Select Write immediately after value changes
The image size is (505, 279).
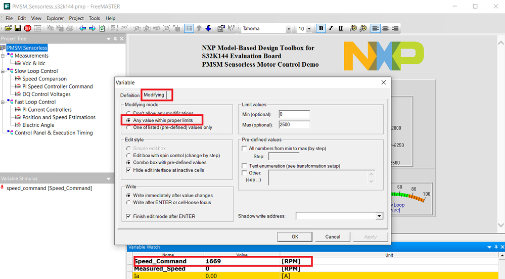[128, 195]
